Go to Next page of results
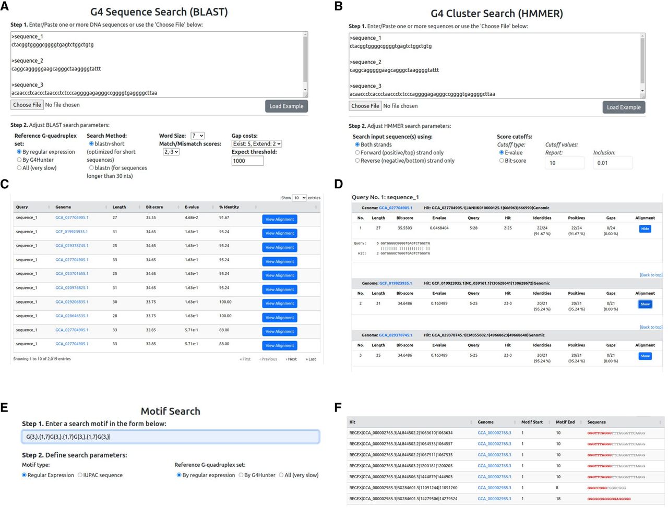Screen dimensions: 668x508 point(291,359)
